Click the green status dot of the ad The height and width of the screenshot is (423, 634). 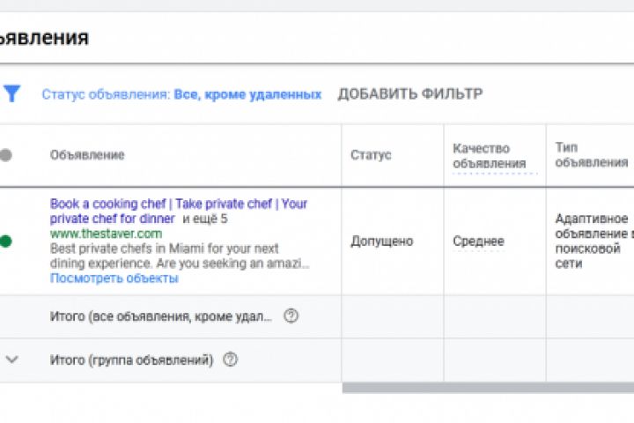6,241
